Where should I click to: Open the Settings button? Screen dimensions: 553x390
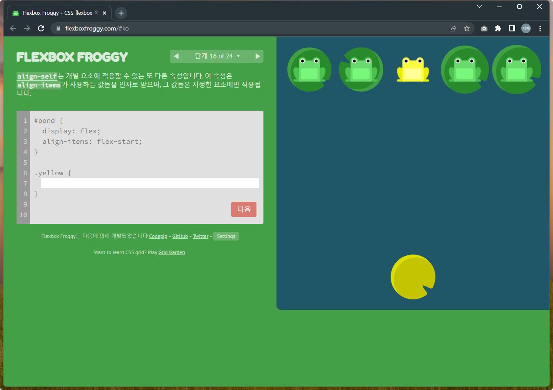(x=226, y=236)
